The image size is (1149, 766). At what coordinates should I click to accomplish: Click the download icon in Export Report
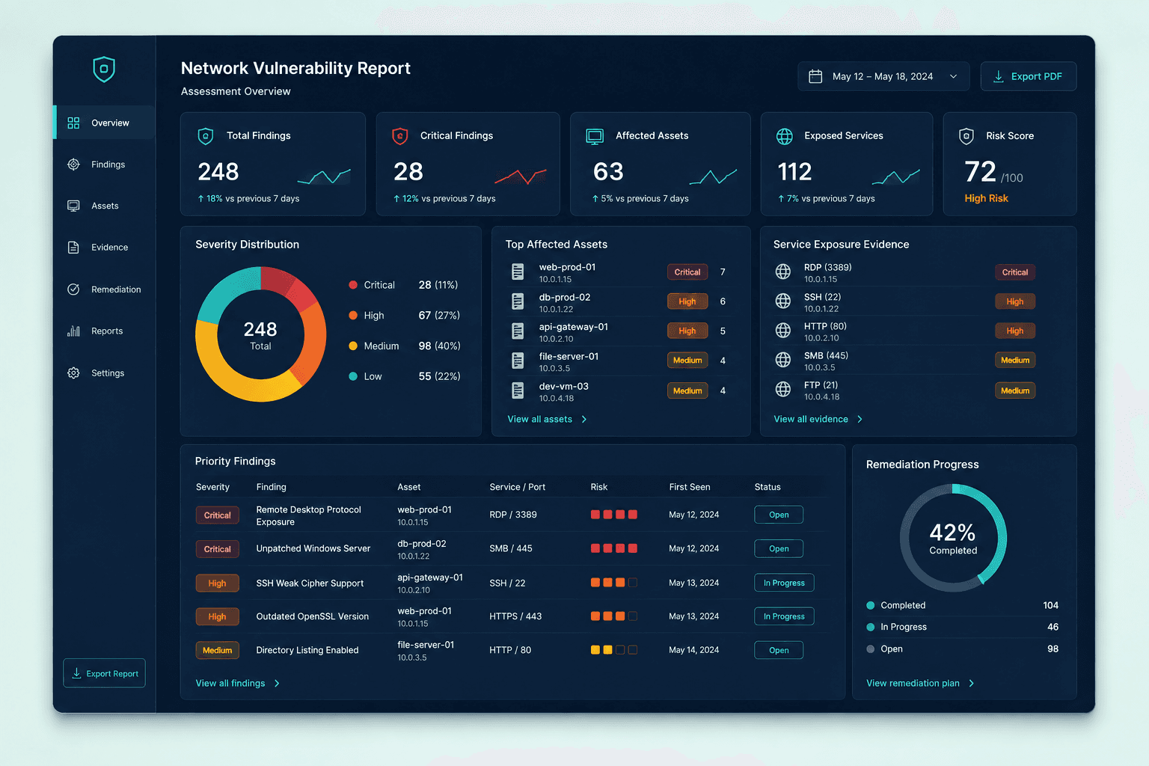pyautogui.click(x=76, y=673)
